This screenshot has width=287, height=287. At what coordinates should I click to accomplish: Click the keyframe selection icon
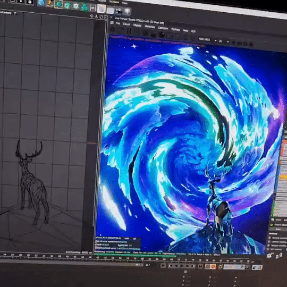[x=221, y=267]
